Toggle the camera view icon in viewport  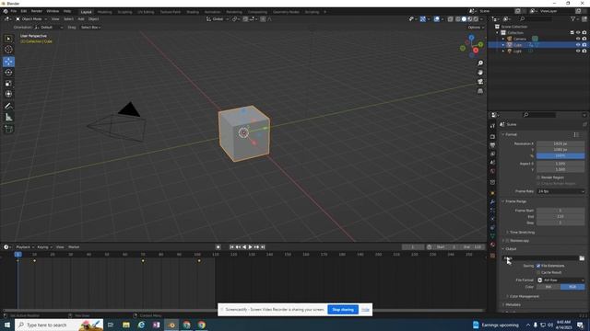tap(480, 82)
